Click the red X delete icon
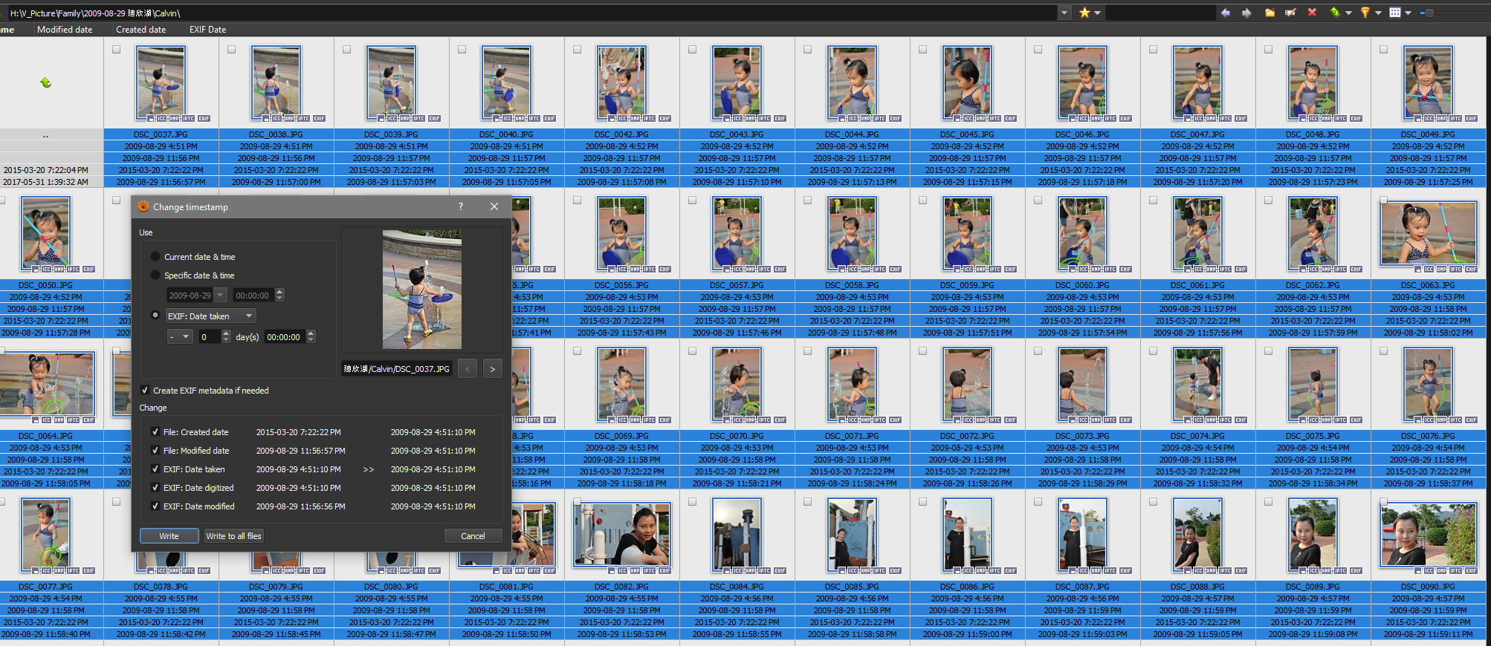 pyautogui.click(x=1312, y=13)
